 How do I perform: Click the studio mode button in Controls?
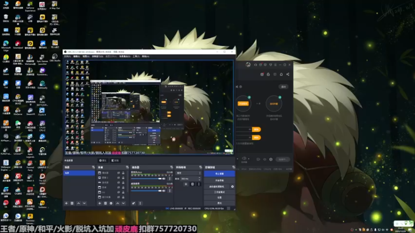click(219, 192)
